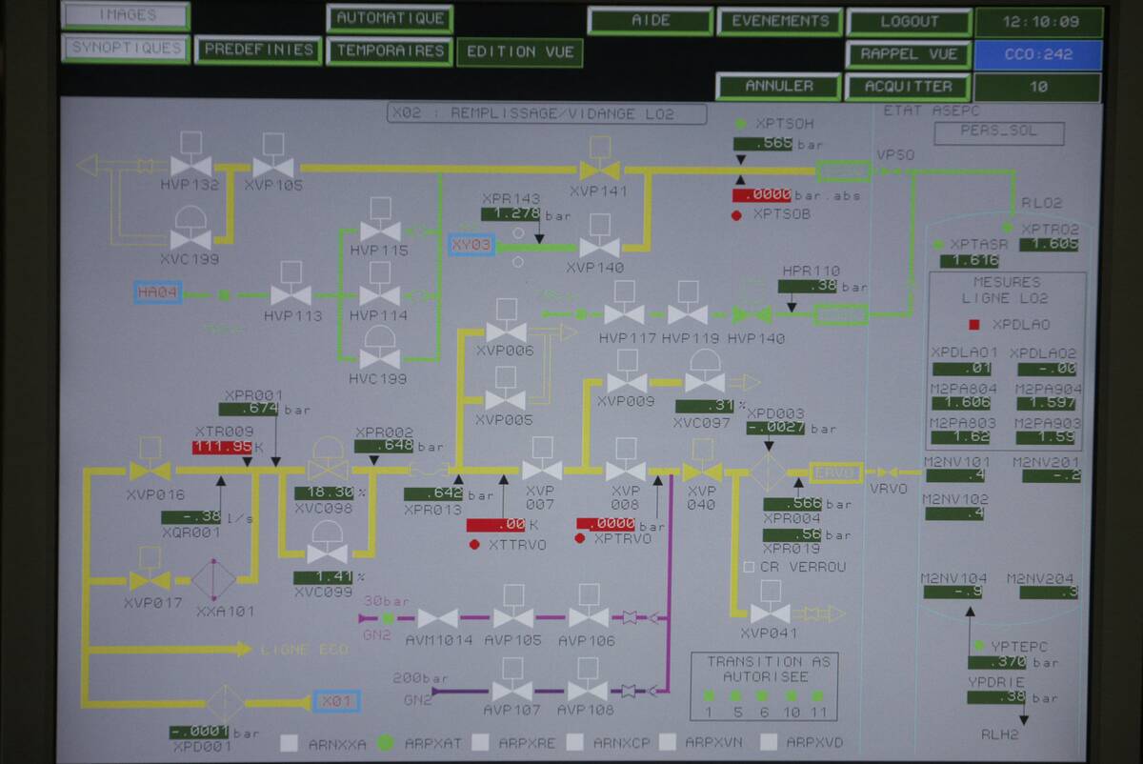Open the PREDEFINIES views menu
The width and height of the screenshot is (1143, 764).
[x=258, y=50]
